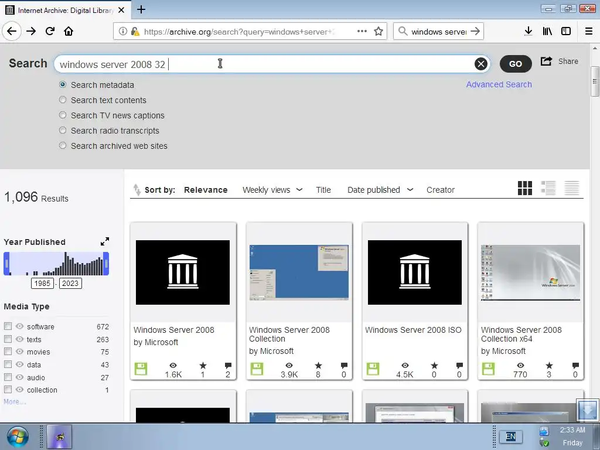Show site information icon in address bar

point(122,32)
